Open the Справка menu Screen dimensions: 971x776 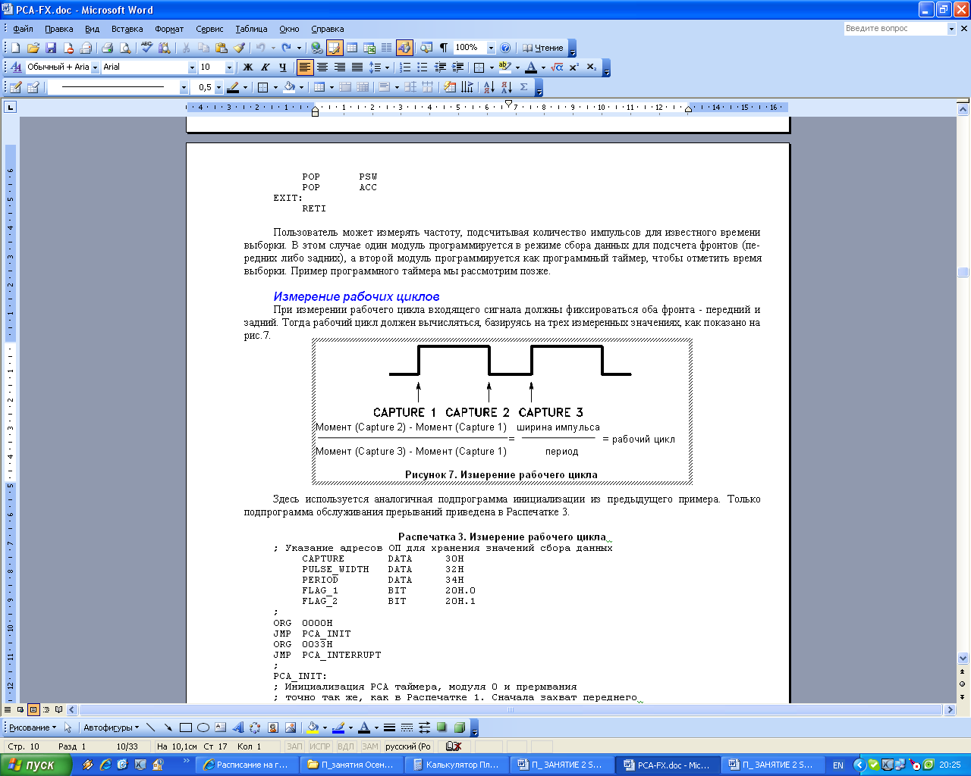click(327, 29)
